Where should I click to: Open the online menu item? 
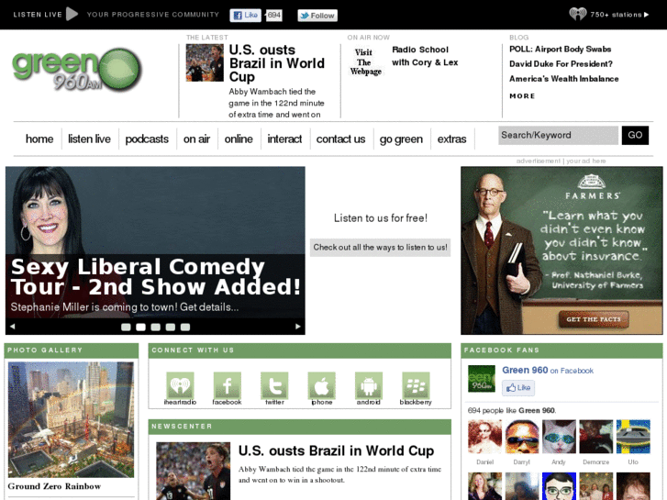click(x=239, y=139)
